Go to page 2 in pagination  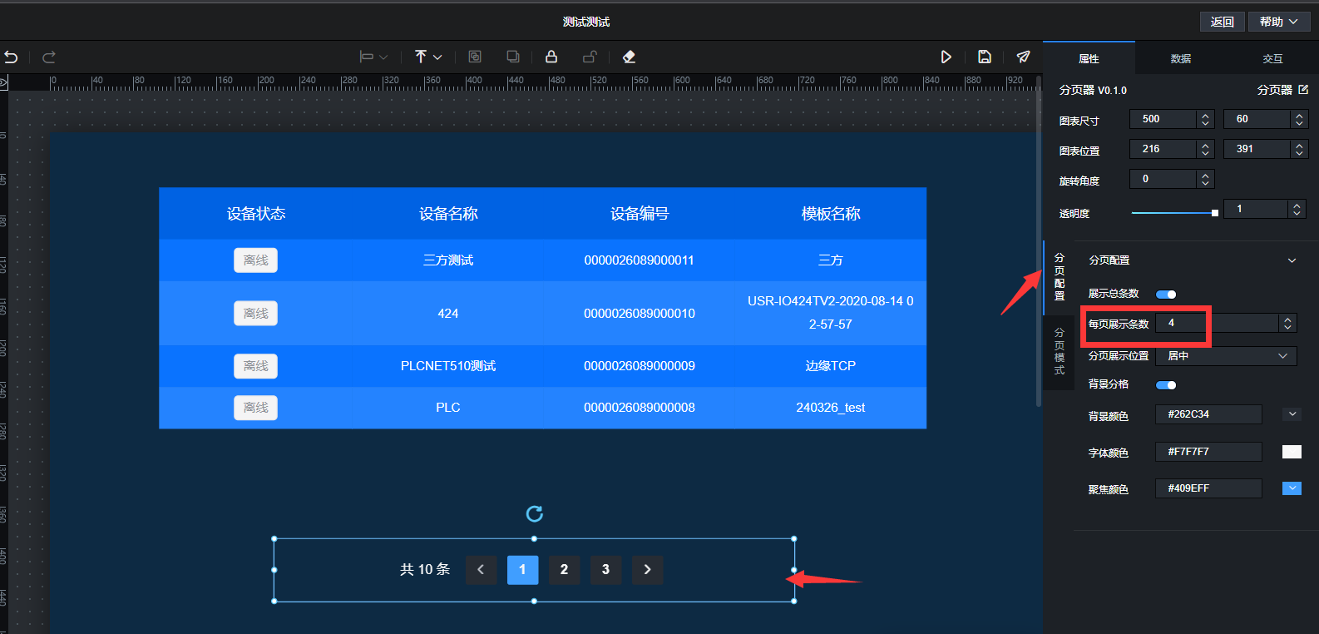[x=564, y=570]
